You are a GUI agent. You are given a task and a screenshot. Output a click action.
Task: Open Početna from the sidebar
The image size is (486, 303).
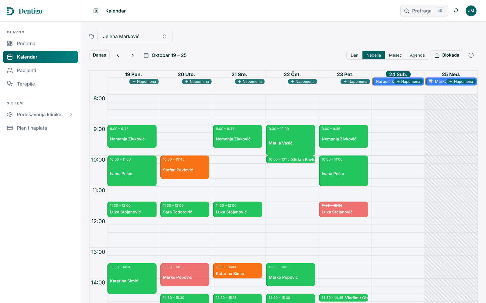[40, 43]
